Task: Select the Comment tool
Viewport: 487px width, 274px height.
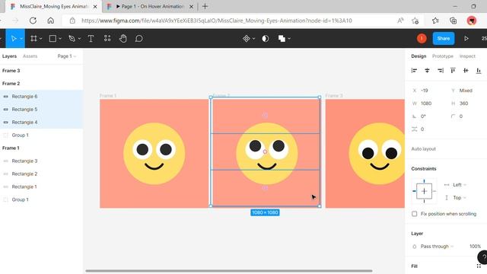Action: [x=138, y=39]
